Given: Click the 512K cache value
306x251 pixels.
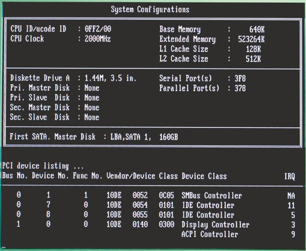Looking at the screenshot, I should [x=253, y=59].
